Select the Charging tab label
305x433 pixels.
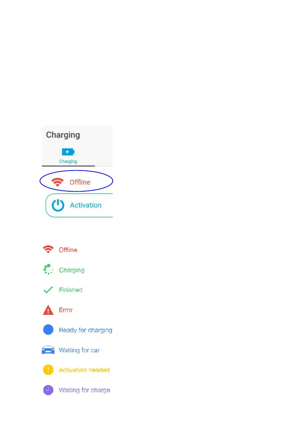(68, 161)
